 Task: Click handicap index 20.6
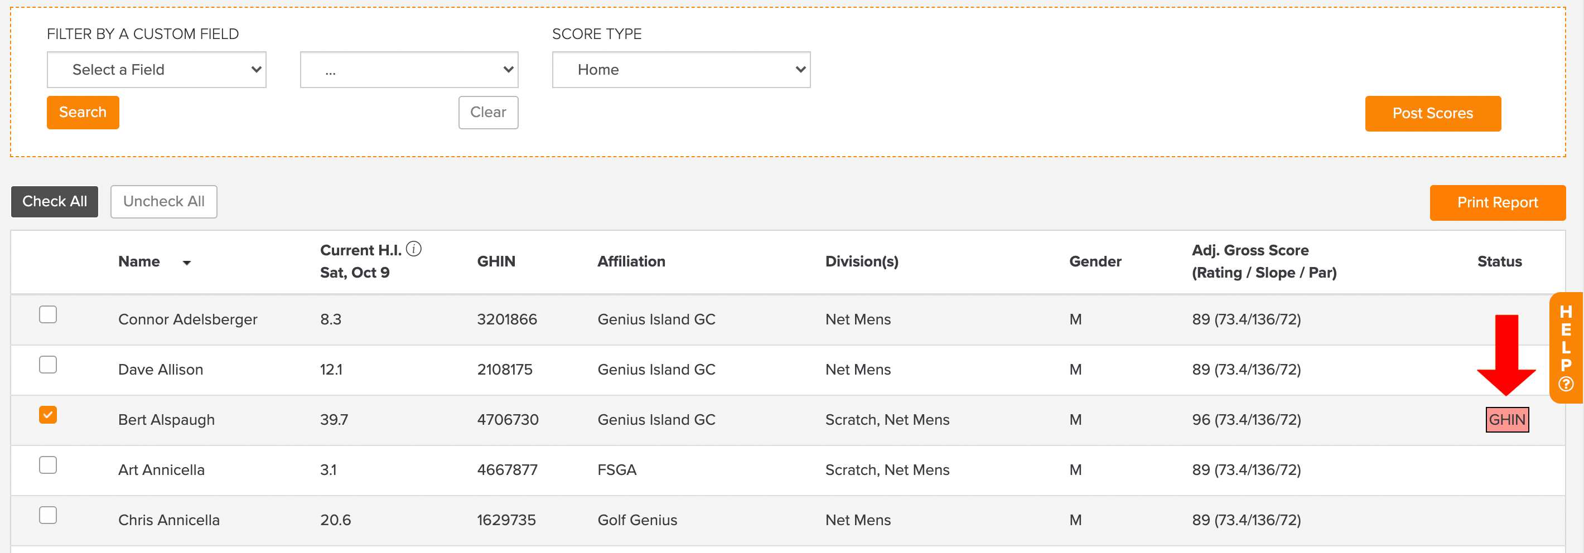click(x=335, y=521)
